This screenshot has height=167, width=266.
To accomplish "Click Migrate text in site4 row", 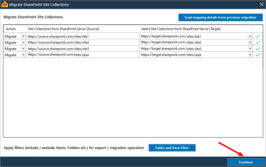I will (x=10, y=55).
